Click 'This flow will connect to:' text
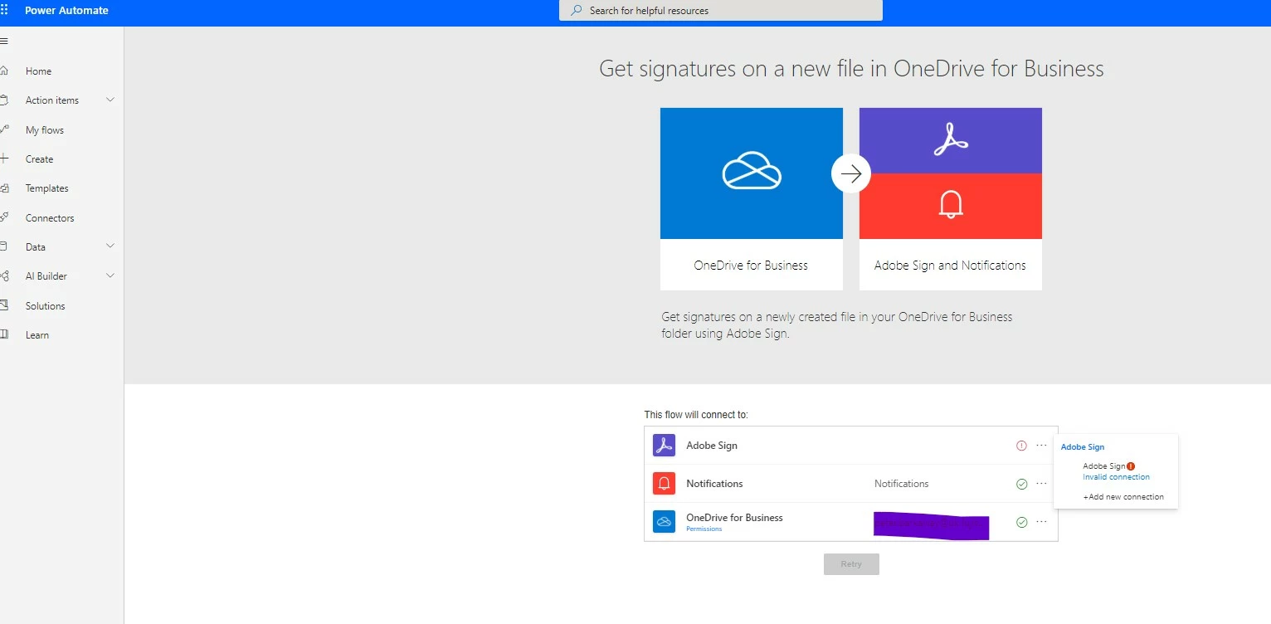The height and width of the screenshot is (624, 1271). coord(696,415)
